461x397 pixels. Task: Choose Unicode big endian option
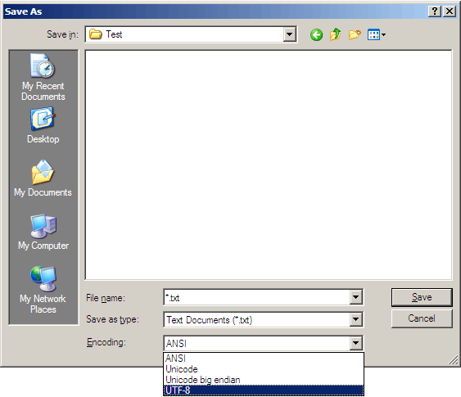coord(264,380)
